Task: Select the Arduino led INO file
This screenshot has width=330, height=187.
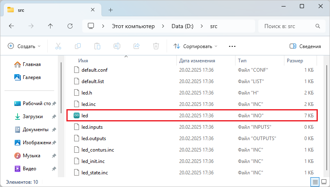Action: (x=85, y=116)
